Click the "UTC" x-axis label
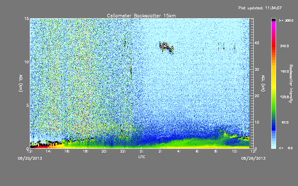Image resolution: width=298 pixels, height=186 pixels. [x=142, y=157]
